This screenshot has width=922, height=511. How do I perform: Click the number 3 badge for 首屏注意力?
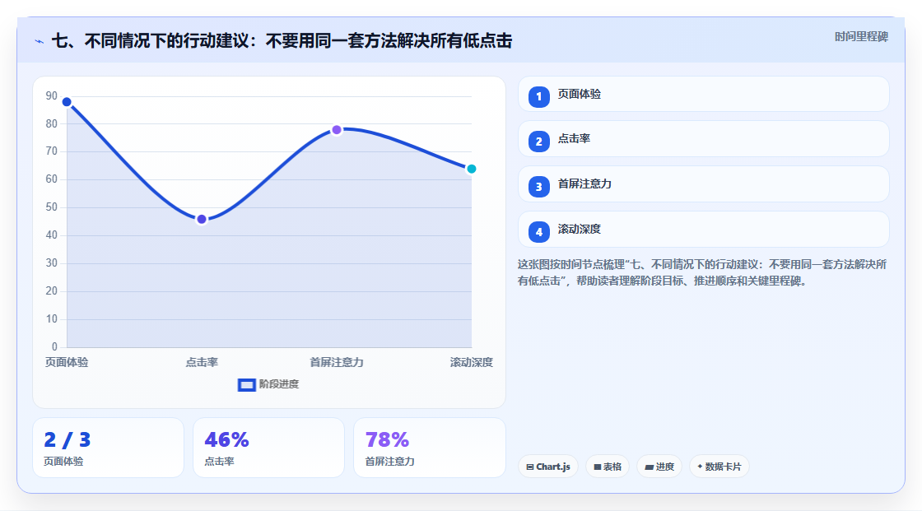tap(538, 187)
